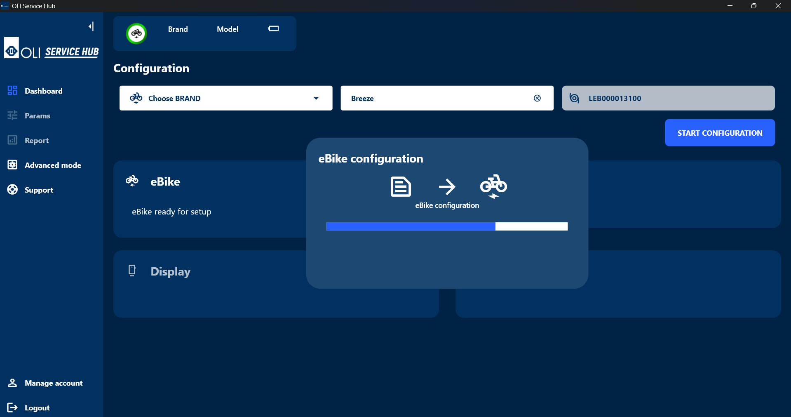Click the bike icon in the brand dropdown

point(136,98)
